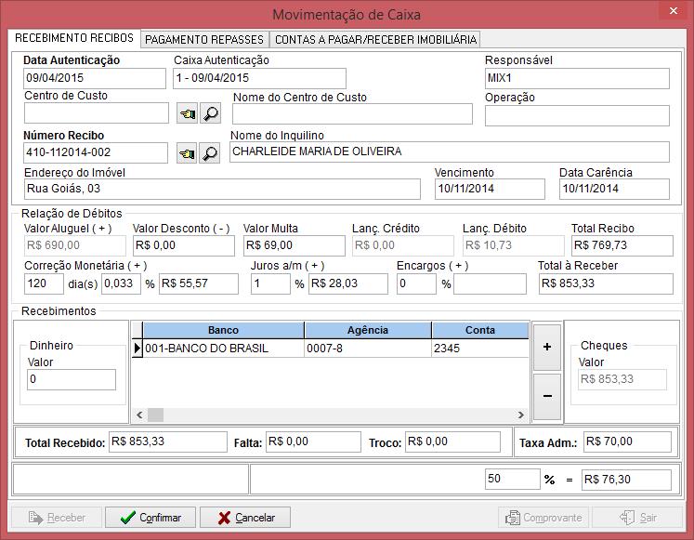694x540 pixels.
Task: Click the Confirmar button
Action: tap(150, 518)
